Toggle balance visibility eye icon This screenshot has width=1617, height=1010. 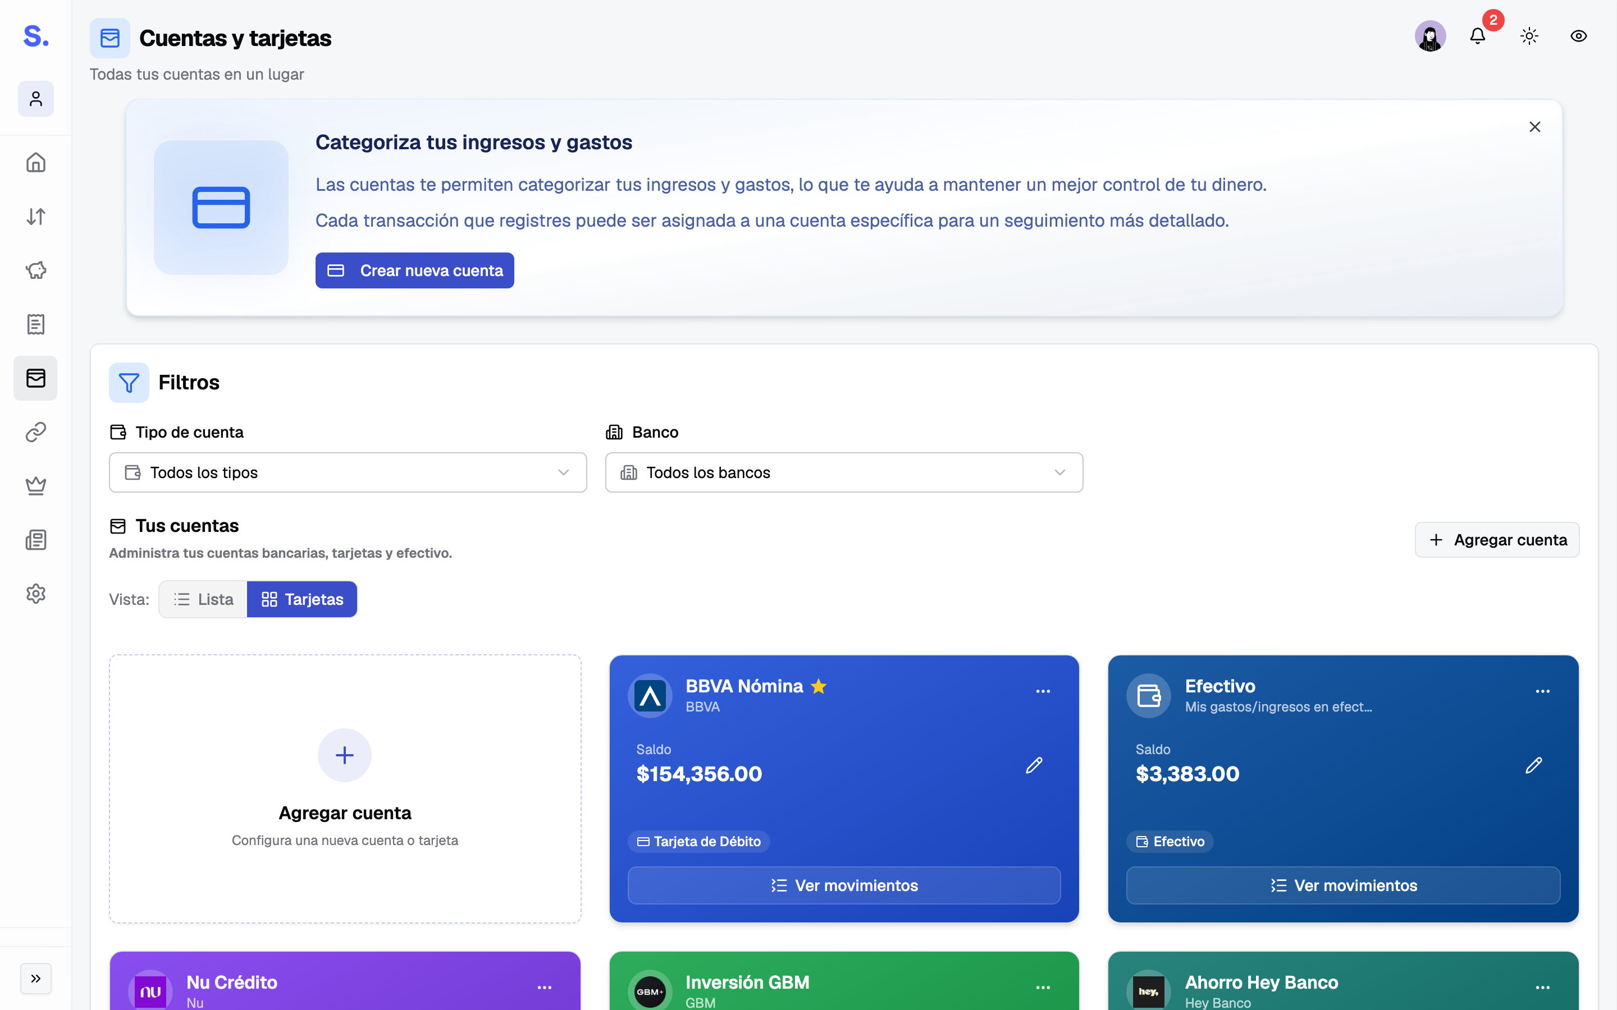(1578, 36)
